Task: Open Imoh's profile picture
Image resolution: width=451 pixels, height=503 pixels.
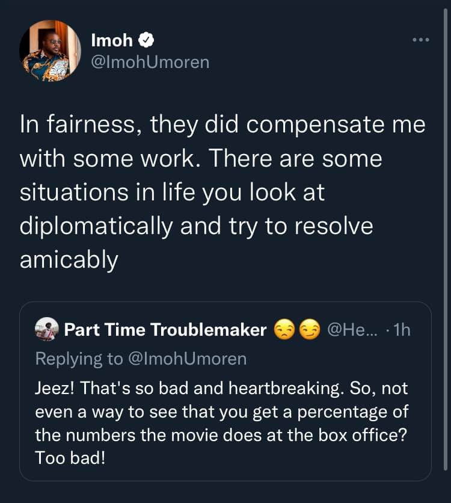Action: click(50, 51)
